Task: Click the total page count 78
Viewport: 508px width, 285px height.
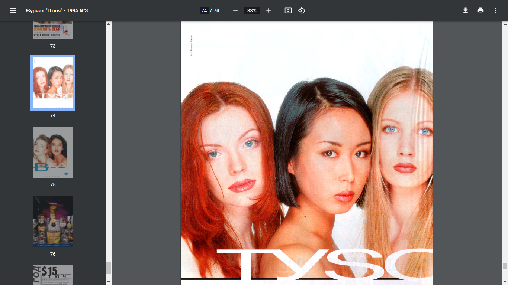Action: point(216,10)
